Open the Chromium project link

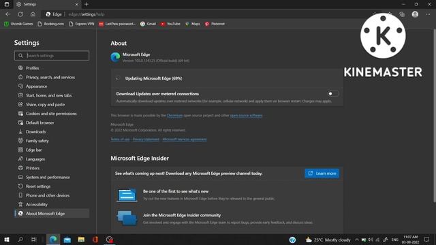174,115
